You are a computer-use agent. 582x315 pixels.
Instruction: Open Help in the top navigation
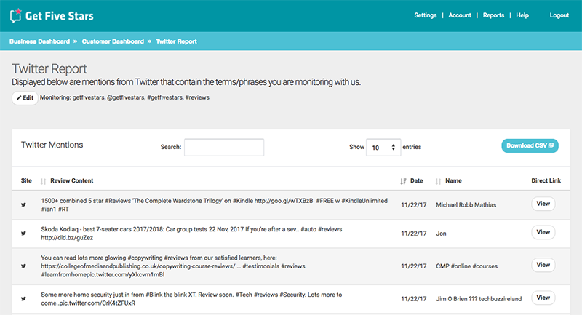tap(522, 15)
